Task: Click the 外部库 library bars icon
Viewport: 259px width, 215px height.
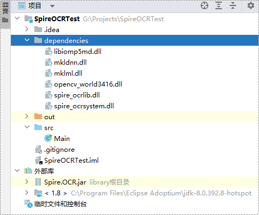Action: [x=28, y=171]
